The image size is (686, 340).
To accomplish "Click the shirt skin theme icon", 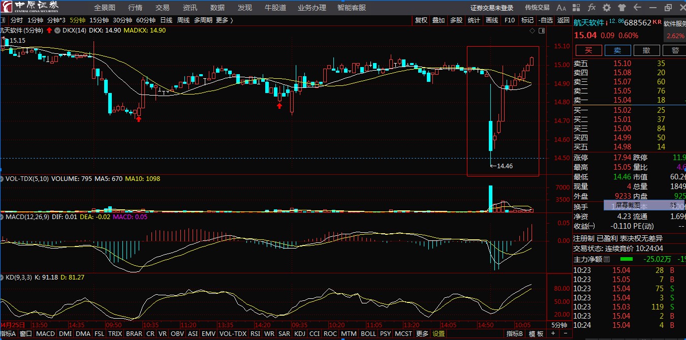I will [x=622, y=8].
